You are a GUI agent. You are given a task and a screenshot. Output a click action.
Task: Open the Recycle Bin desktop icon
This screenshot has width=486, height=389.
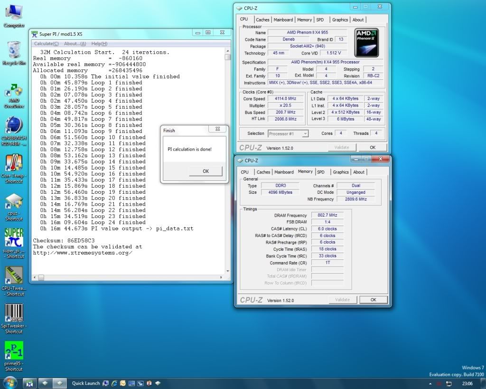tap(14, 53)
